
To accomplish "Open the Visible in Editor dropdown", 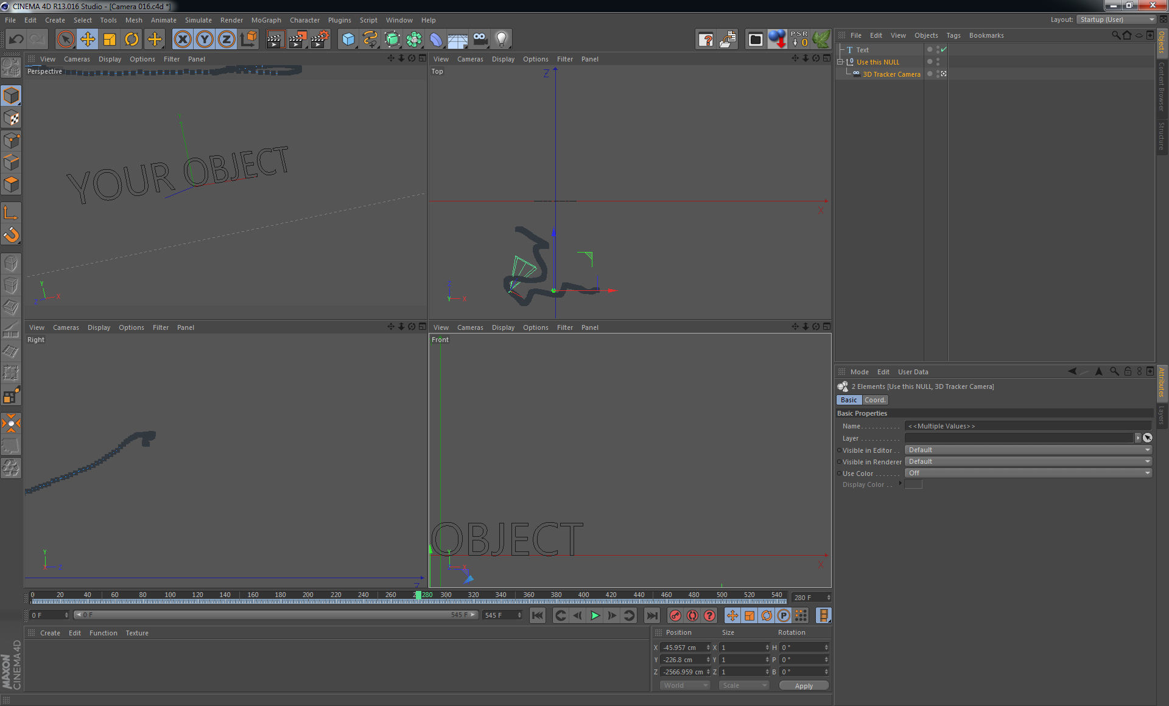I will 1028,450.
